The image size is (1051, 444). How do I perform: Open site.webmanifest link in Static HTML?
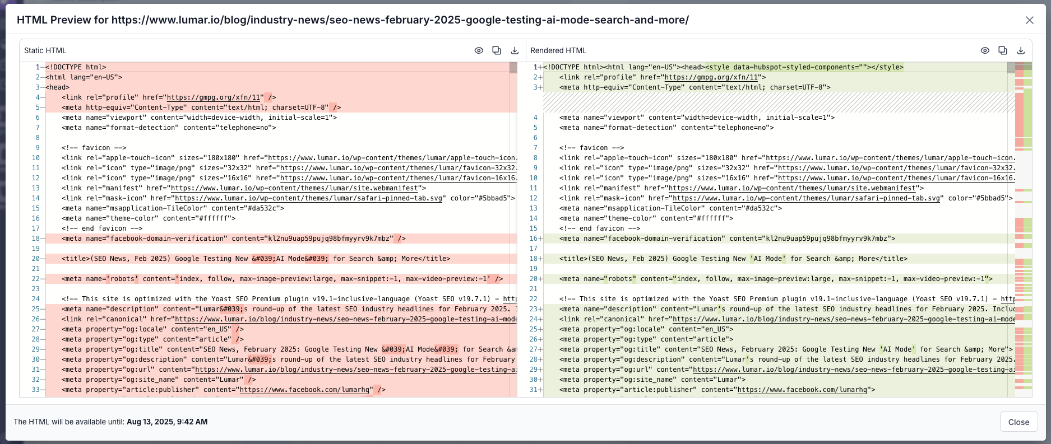coord(295,188)
